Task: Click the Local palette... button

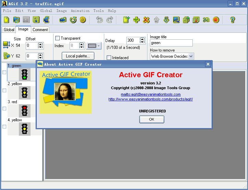Action: point(78,56)
